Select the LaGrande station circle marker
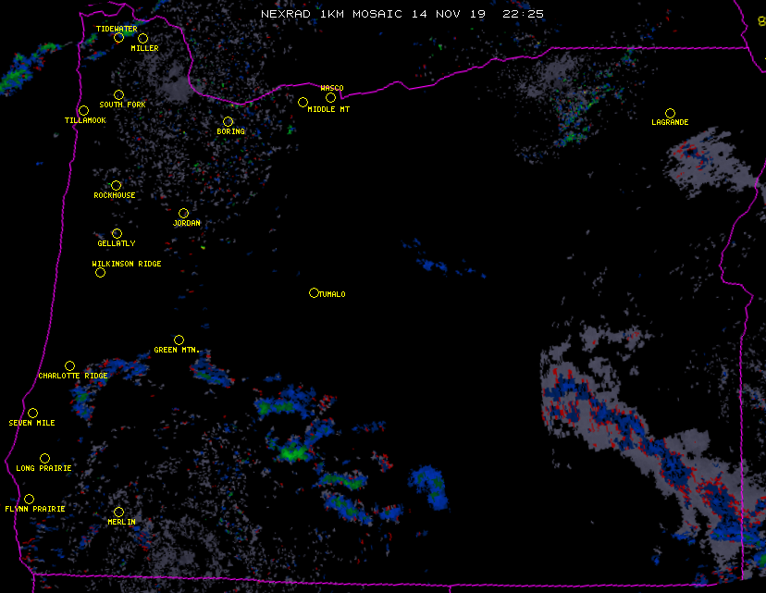Screen dimensions: 766x593 (670, 113)
